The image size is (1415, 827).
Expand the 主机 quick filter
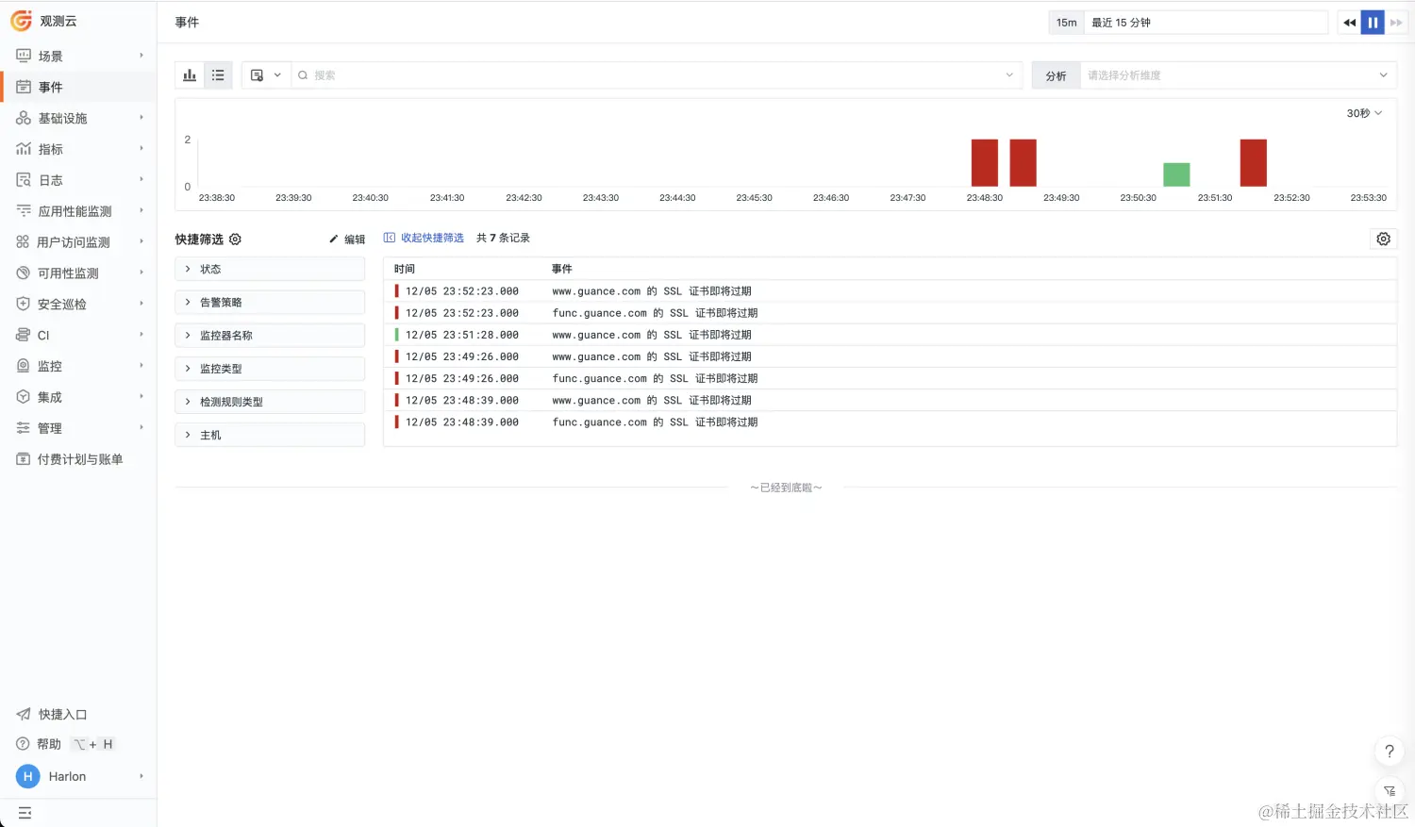(270, 435)
